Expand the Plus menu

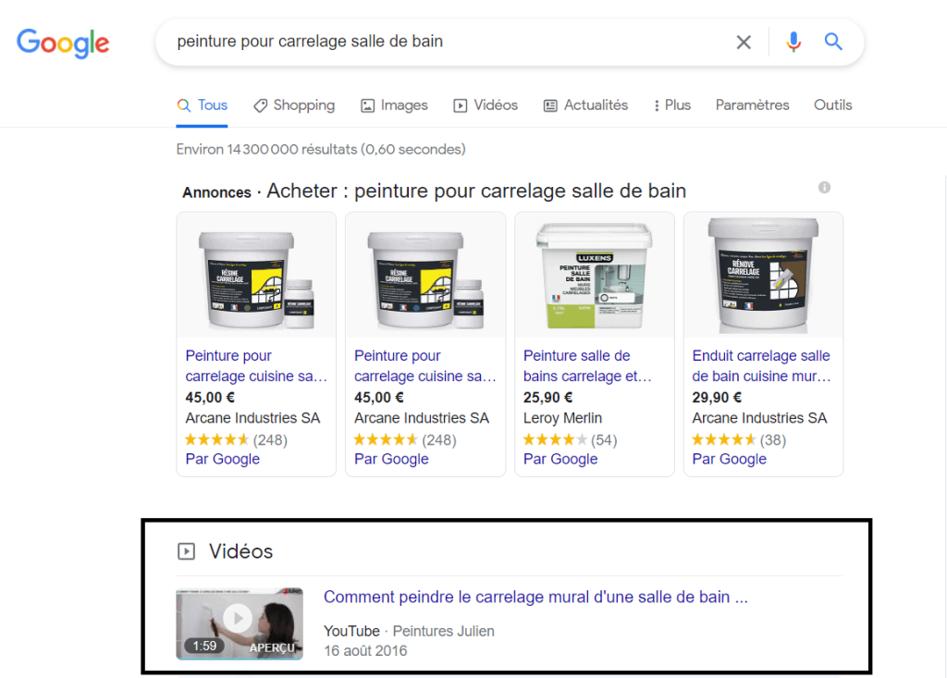pos(672,105)
